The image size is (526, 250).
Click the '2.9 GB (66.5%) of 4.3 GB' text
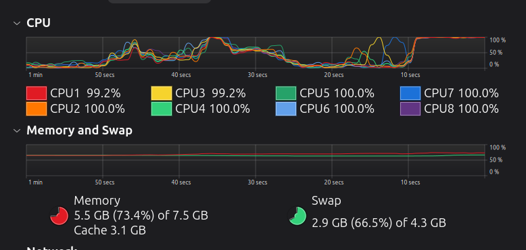click(379, 223)
